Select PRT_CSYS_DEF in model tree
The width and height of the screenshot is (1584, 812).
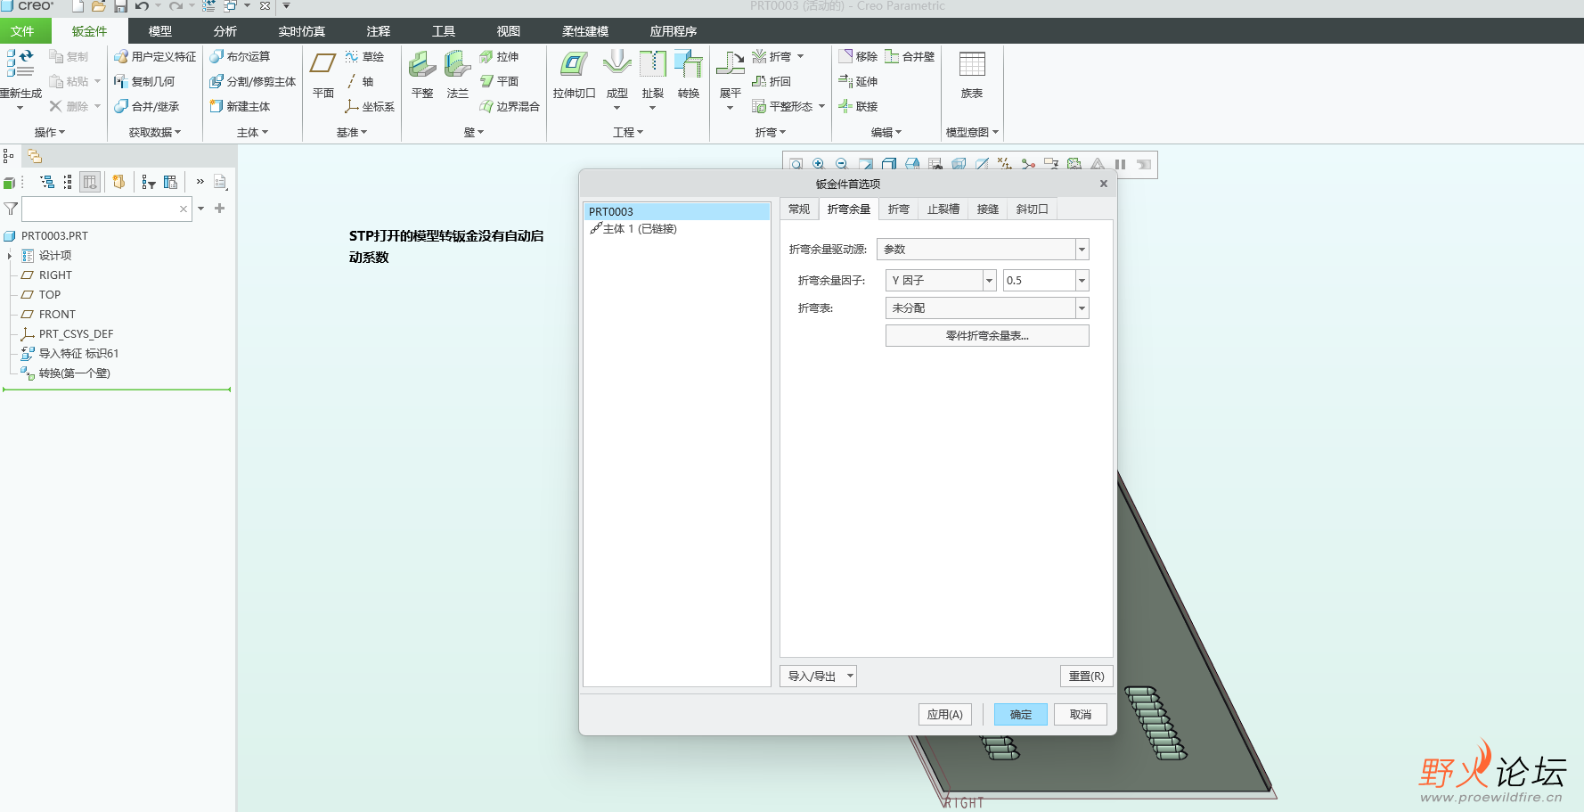point(76,334)
